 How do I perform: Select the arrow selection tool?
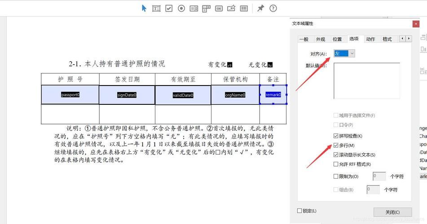pyautogui.click(x=144, y=9)
